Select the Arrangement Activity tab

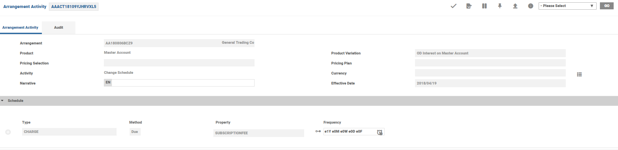[x=20, y=27]
